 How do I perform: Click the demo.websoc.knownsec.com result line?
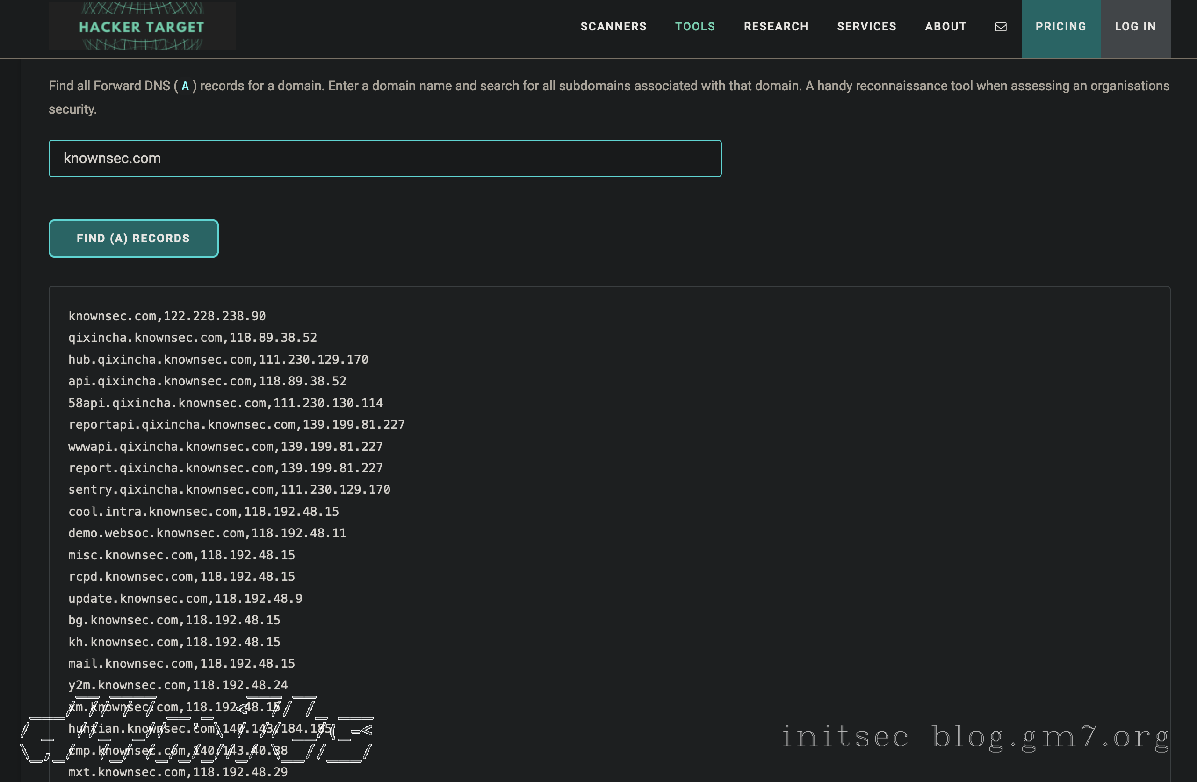[x=207, y=533]
